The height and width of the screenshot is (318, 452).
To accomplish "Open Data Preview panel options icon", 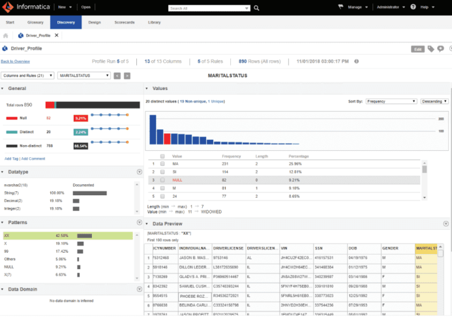I will pos(445,223).
